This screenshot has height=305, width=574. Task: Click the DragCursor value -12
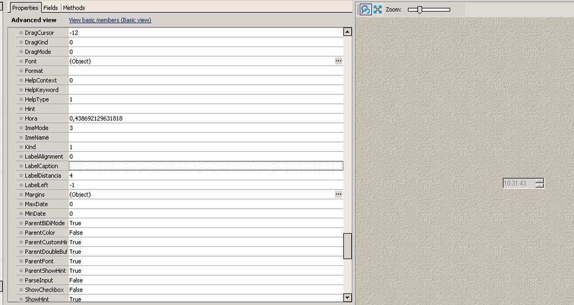click(74, 33)
